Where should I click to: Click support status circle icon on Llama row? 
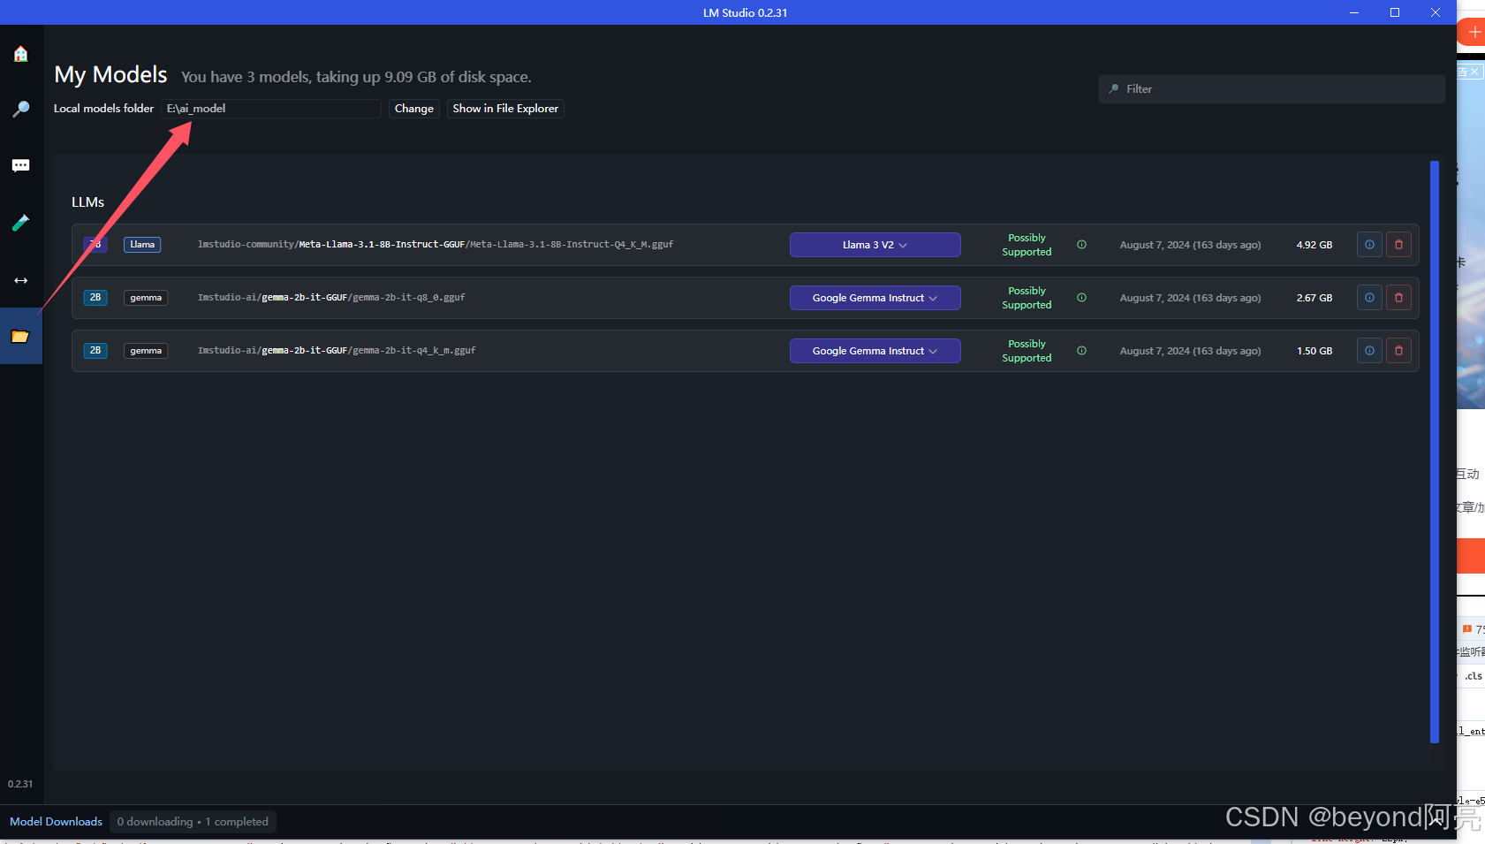[x=1081, y=245]
